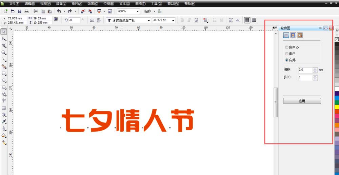Open the 效果 menu
This screenshot has height=175, width=339.
(93, 4)
